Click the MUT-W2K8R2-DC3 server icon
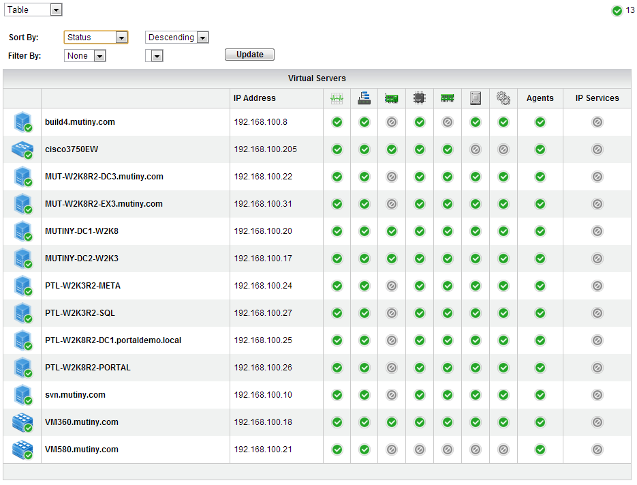The image size is (637, 485). click(x=22, y=177)
